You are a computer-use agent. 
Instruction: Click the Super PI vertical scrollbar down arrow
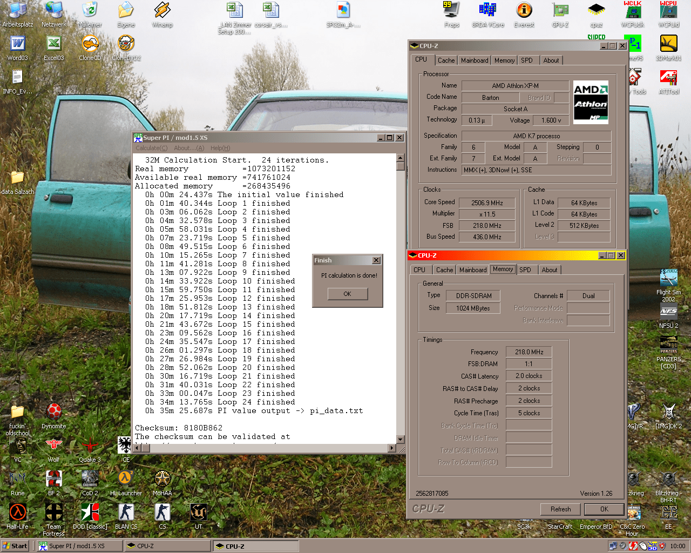click(401, 440)
